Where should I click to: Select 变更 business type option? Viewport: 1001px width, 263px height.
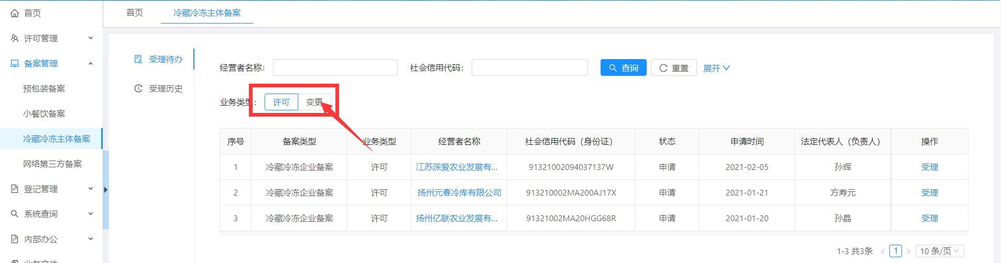314,102
